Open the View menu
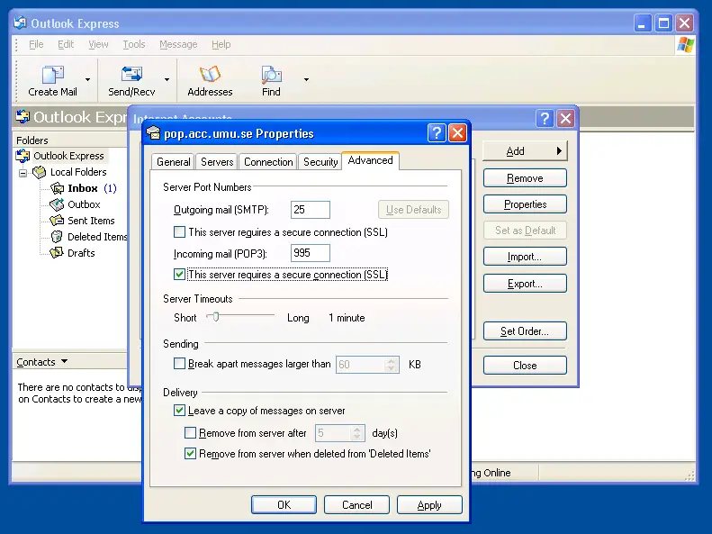Viewport: 712px width, 534px height. (x=98, y=44)
